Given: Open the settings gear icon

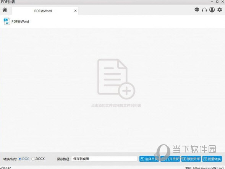Looking at the screenshot, I should point(220,10).
